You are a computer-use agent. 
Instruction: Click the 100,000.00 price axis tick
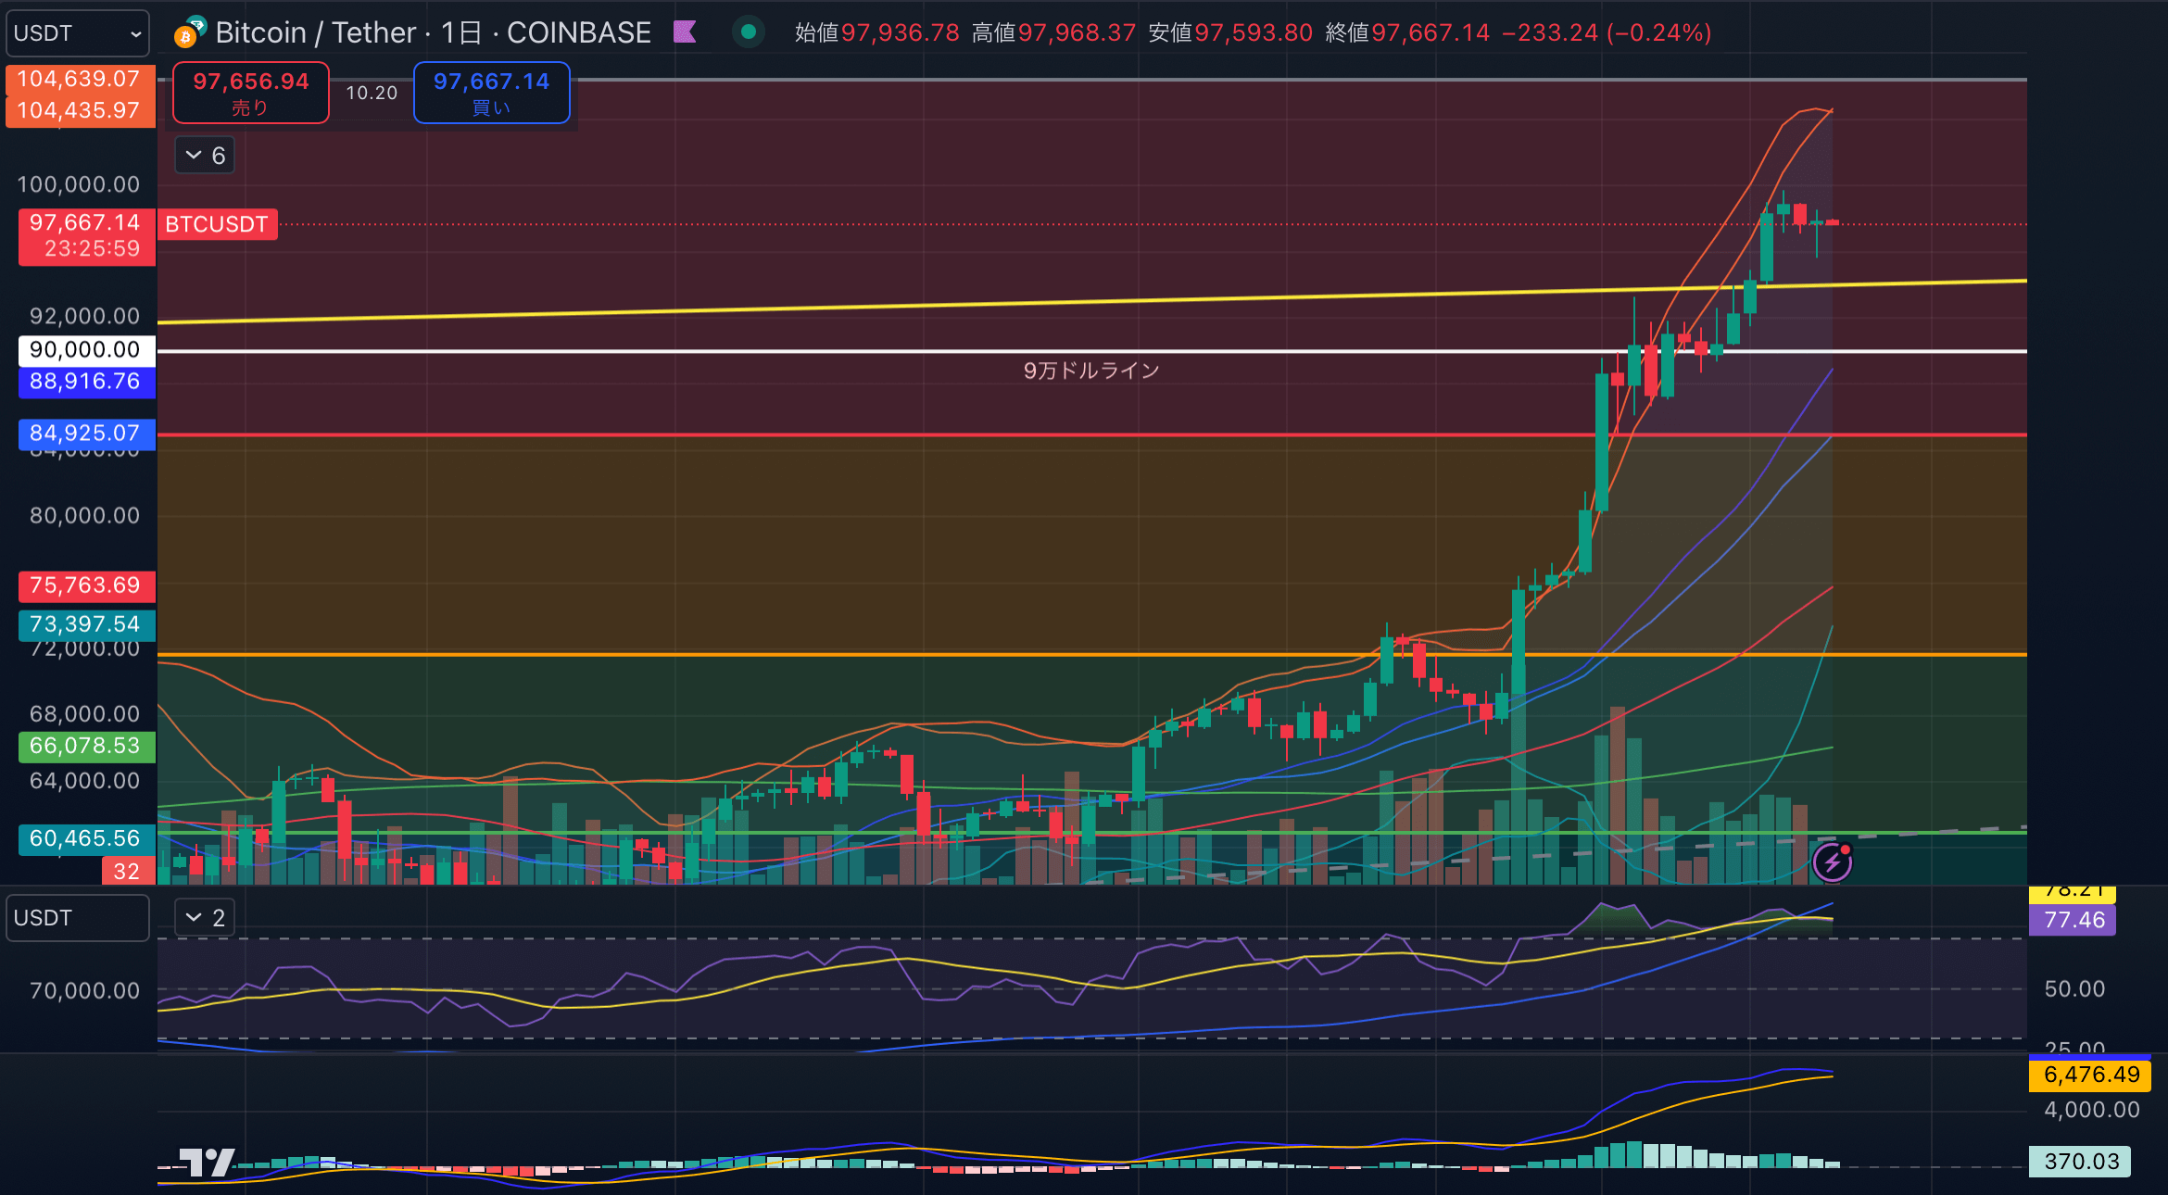pos(79,184)
